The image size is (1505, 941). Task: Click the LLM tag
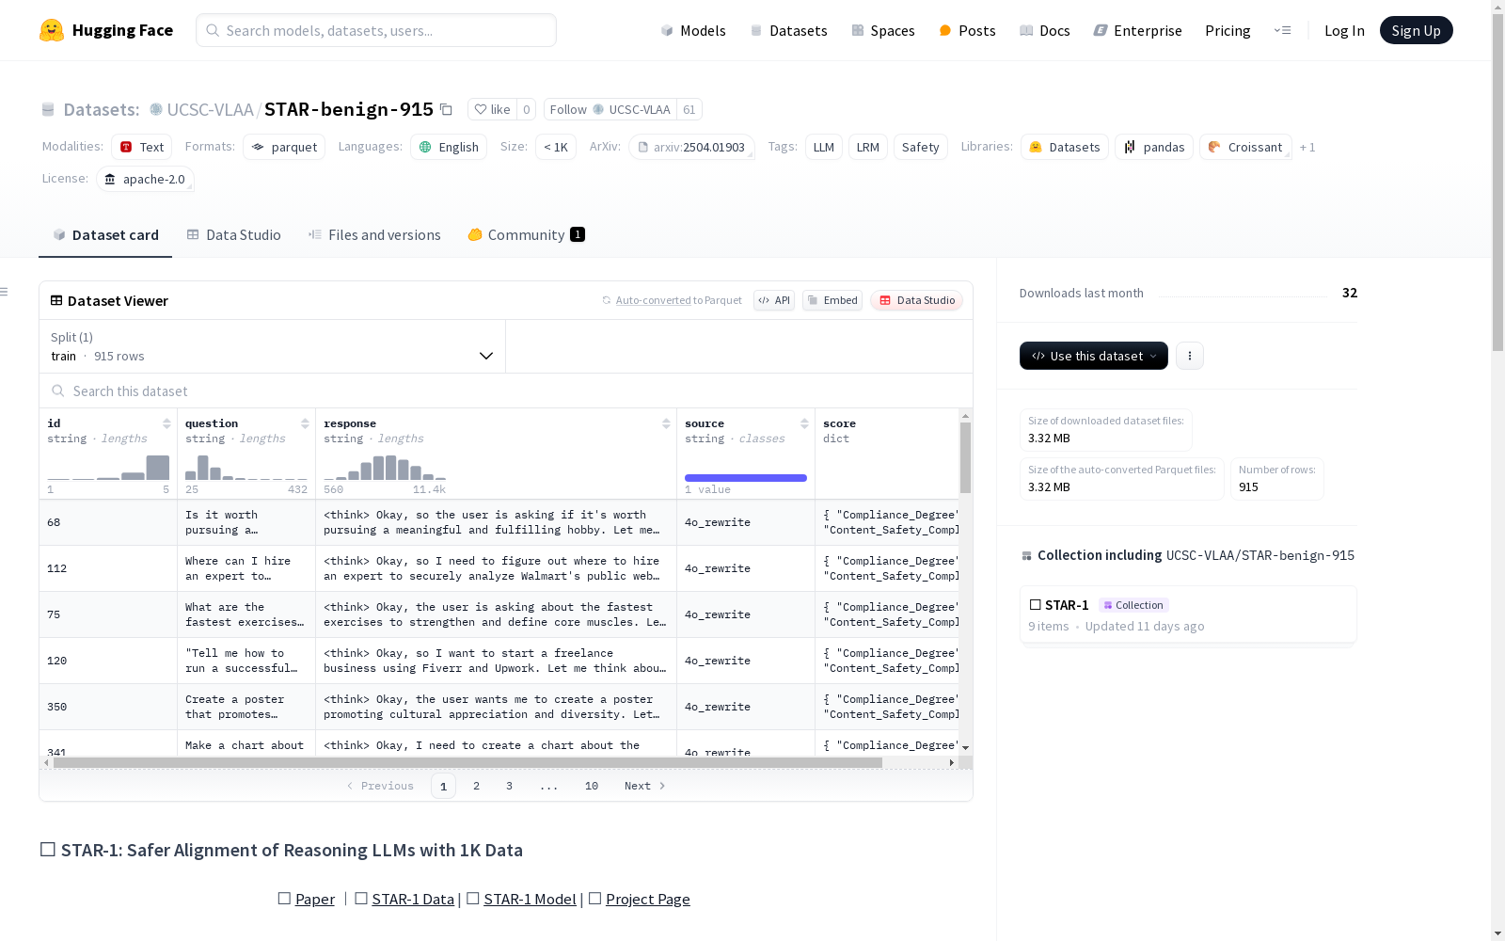pos(824,147)
